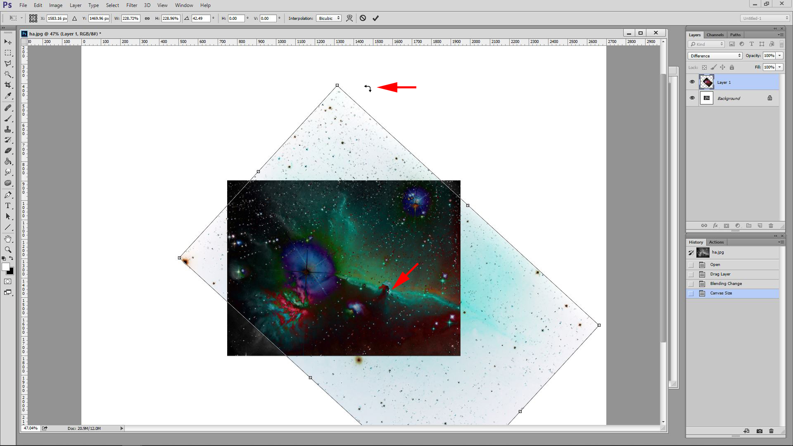
Task: Click the foreground color swatch
Action: pyautogui.click(x=5, y=267)
